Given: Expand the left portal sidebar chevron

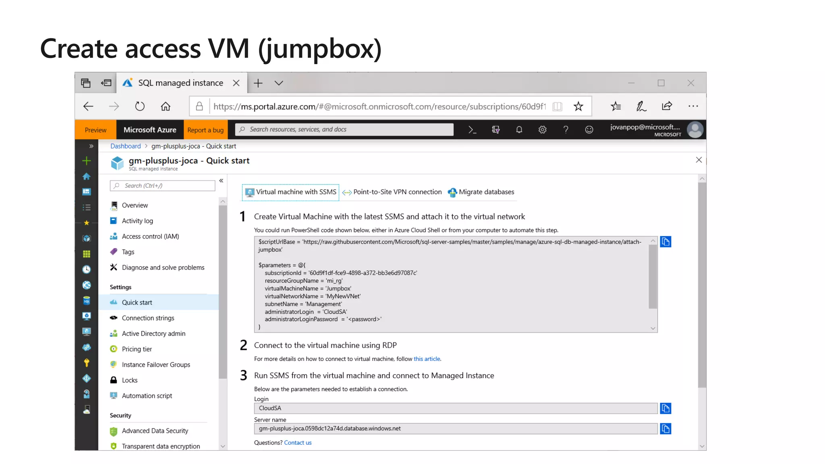Looking at the screenshot, I should [x=91, y=146].
